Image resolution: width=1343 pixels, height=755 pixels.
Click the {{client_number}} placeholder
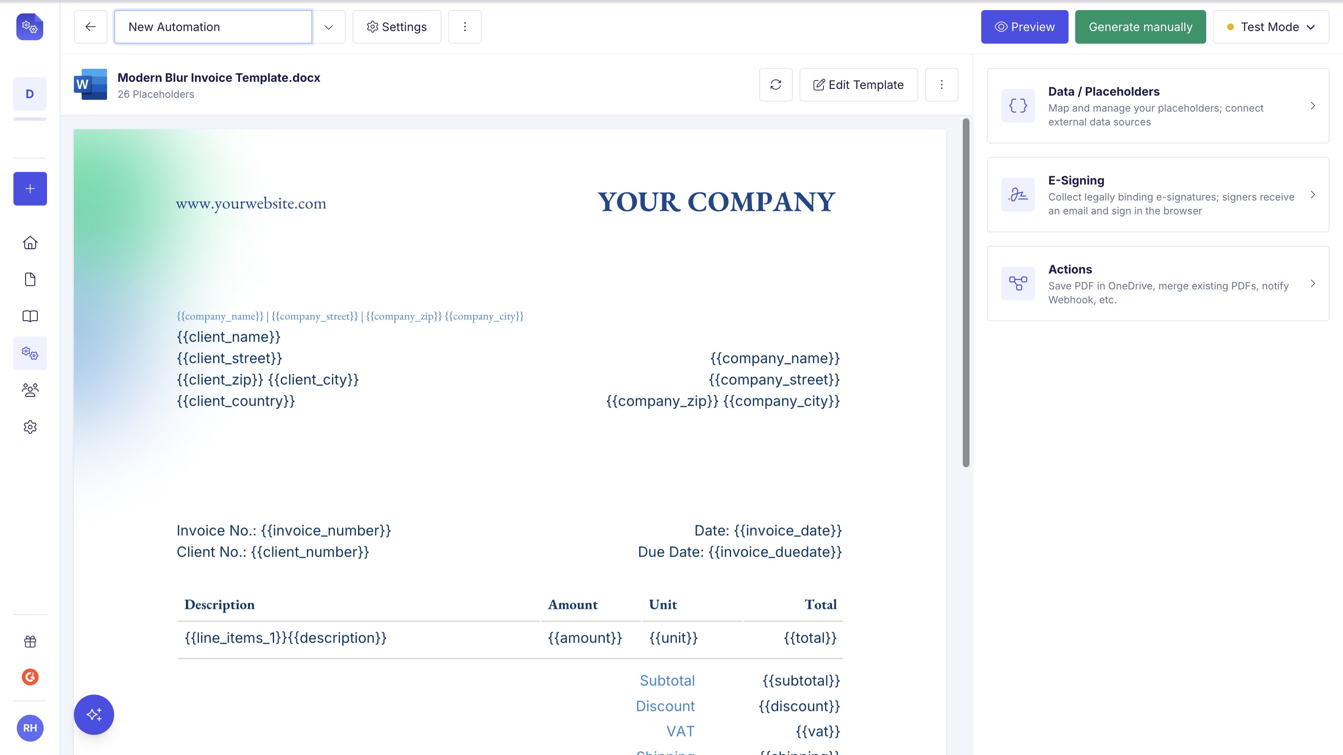coord(310,552)
